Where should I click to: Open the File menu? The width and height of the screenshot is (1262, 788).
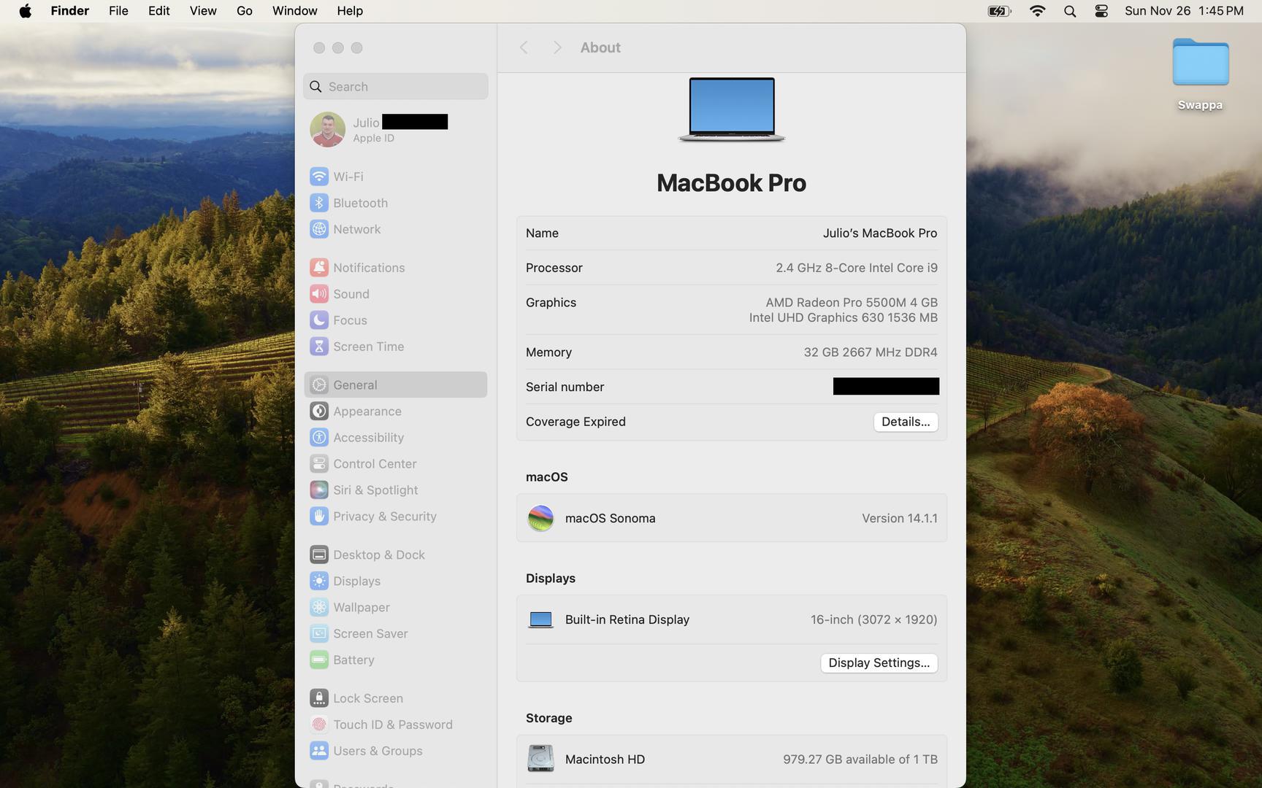pos(118,11)
